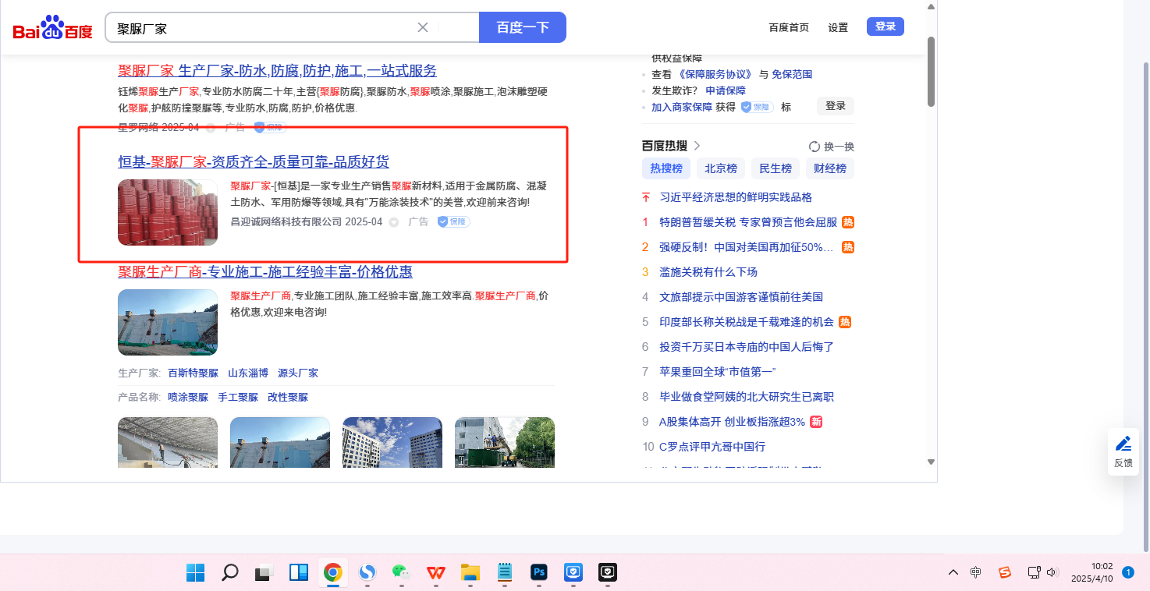Click the Baidu logo
The width and height of the screenshot is (1150, 591).
52,29
